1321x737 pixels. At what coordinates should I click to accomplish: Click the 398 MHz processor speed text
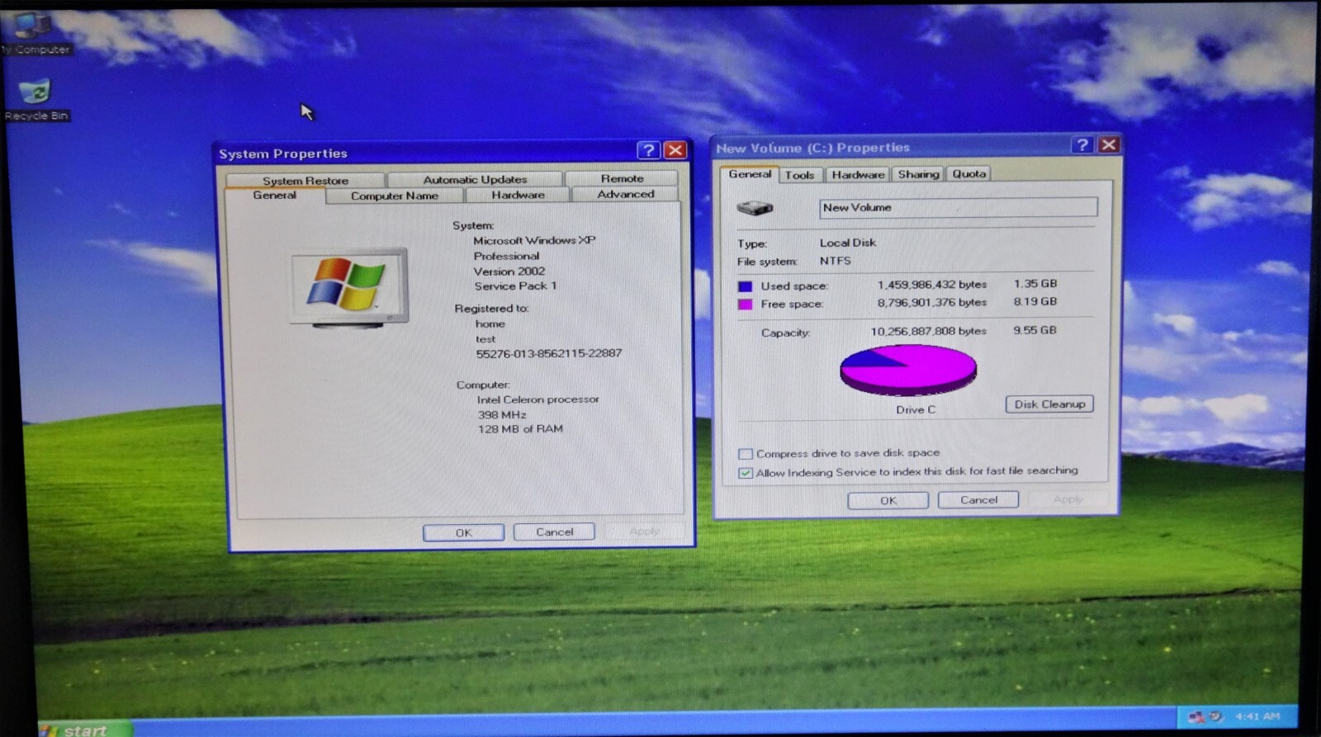501,414
